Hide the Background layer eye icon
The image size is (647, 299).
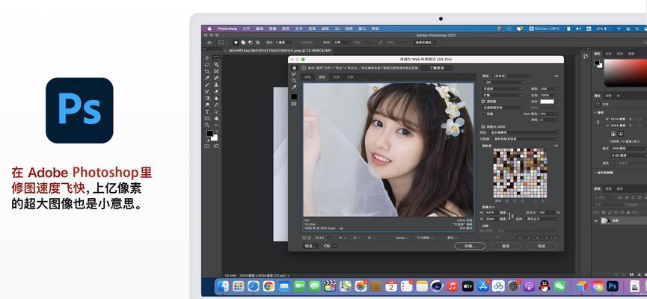click(596, 221)
